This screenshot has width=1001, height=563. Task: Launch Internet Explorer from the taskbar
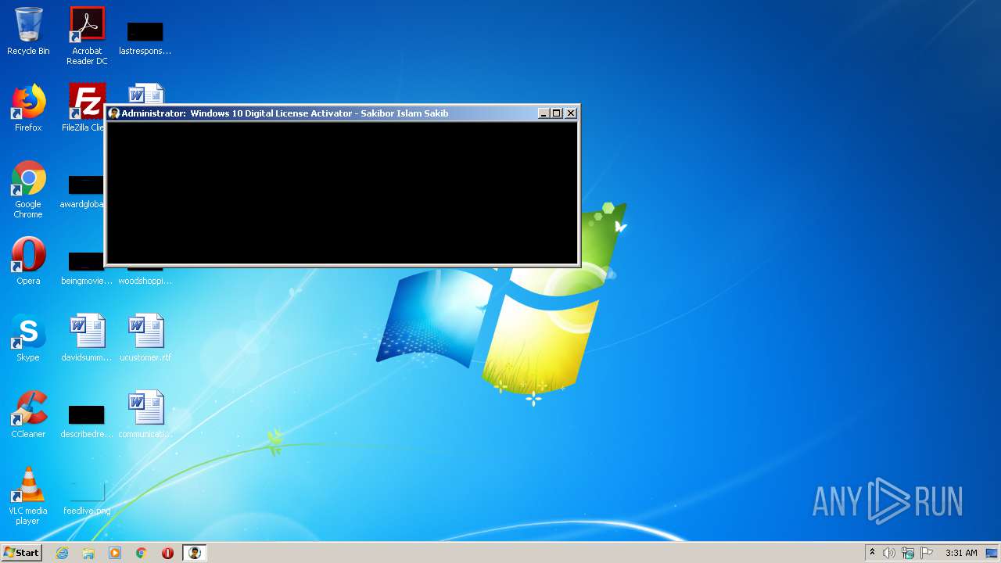tap(63, 553)
